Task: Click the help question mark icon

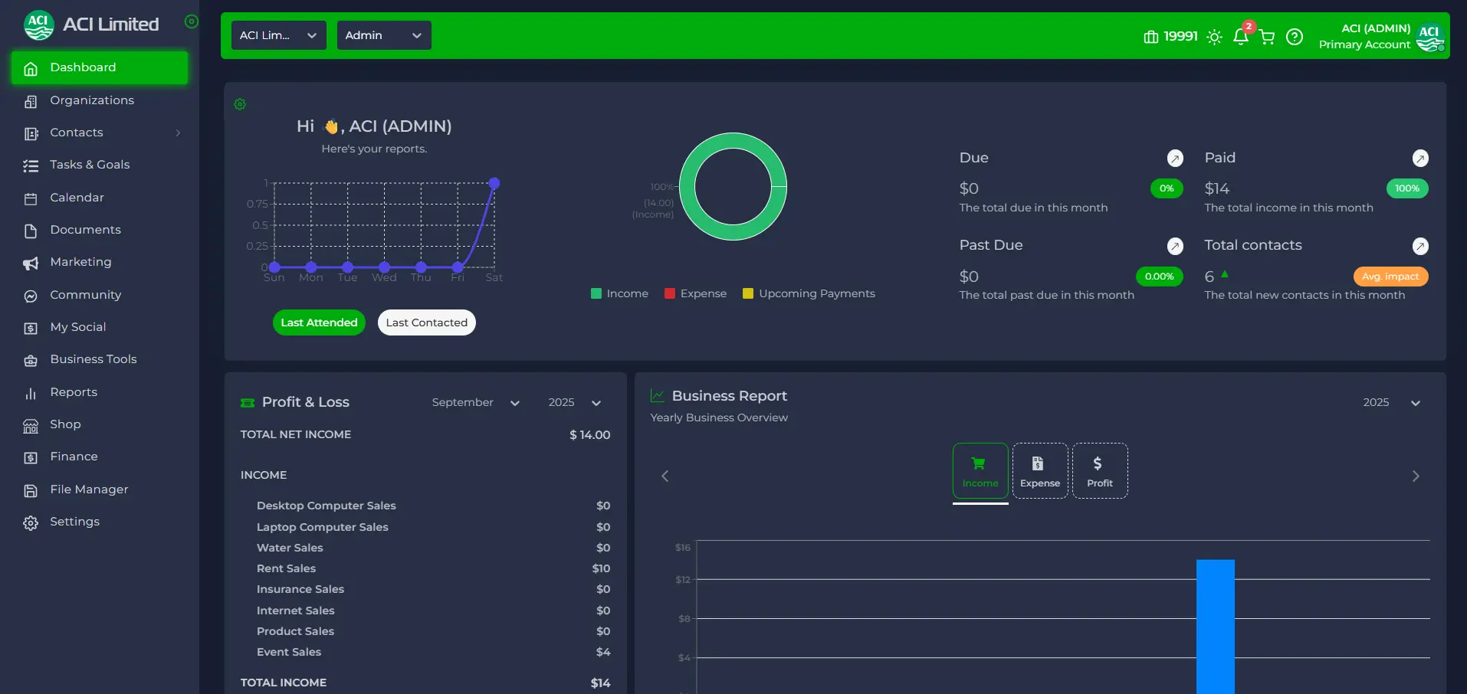Action: click(x=1295, y=37)
